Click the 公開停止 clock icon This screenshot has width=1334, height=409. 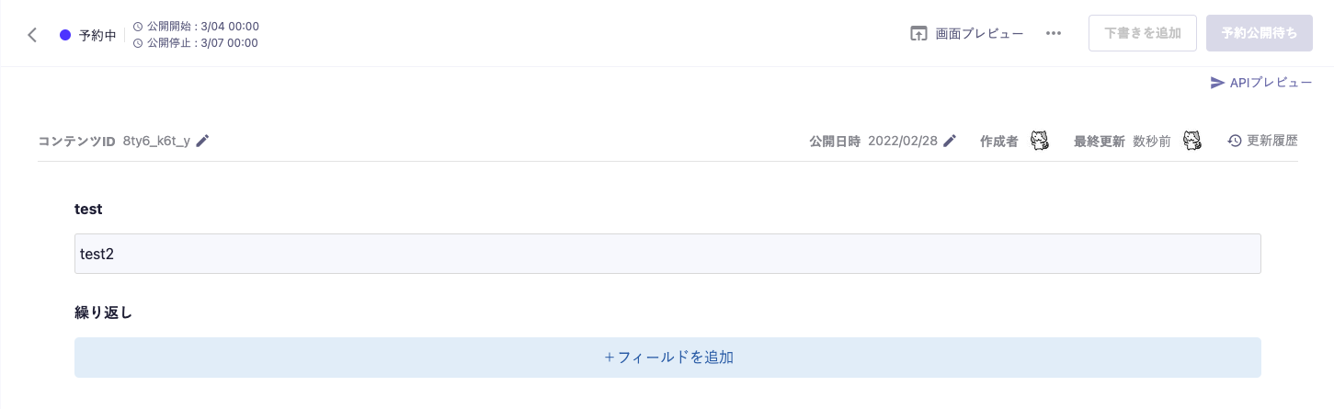click(x=138, y=43)
